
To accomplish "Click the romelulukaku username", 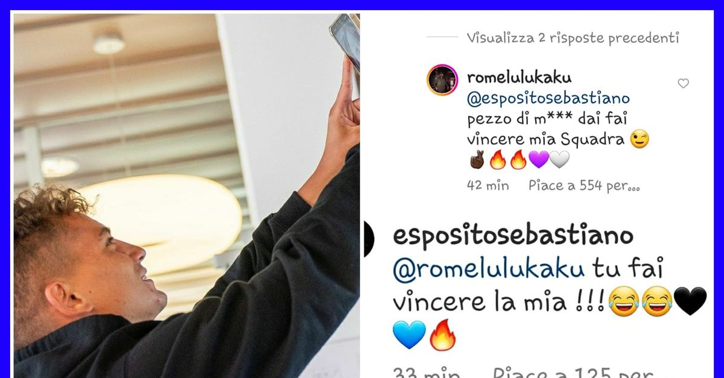I will pos(519,78).
